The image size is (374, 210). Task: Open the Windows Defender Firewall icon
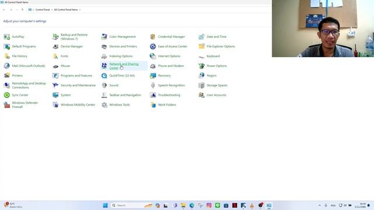tap(6, 105)
